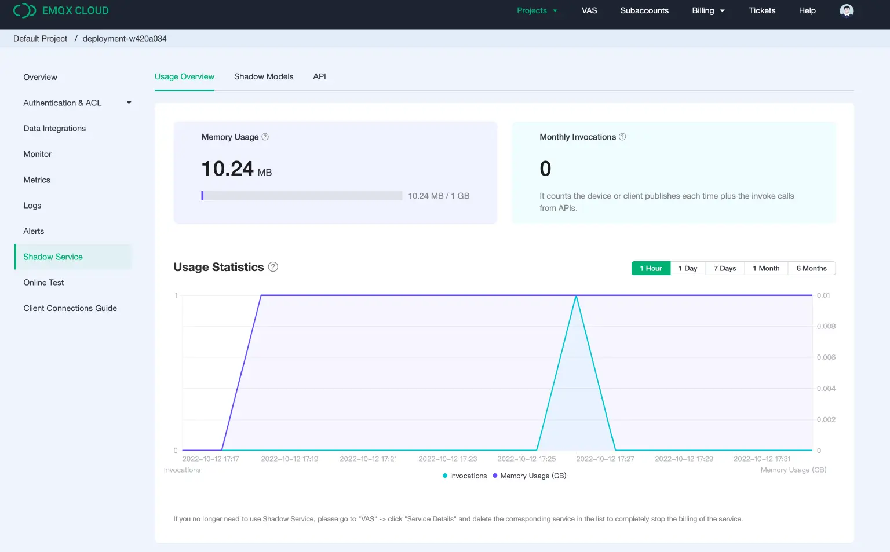Select the 6 Months time range button
The image size is (890, 552).
pos(811,268)
